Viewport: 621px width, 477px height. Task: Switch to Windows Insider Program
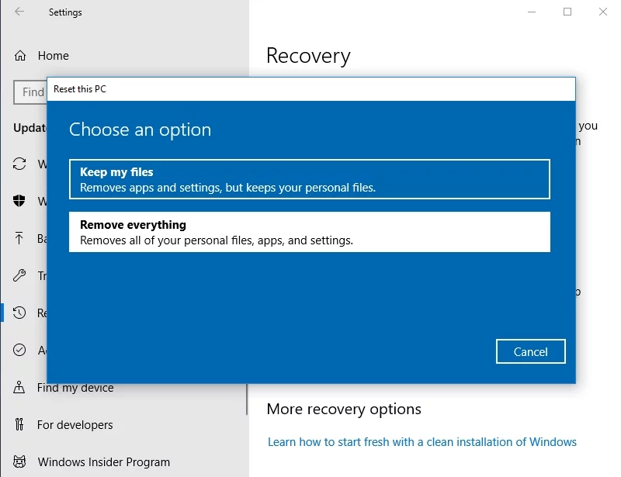[x=103, y=462]
